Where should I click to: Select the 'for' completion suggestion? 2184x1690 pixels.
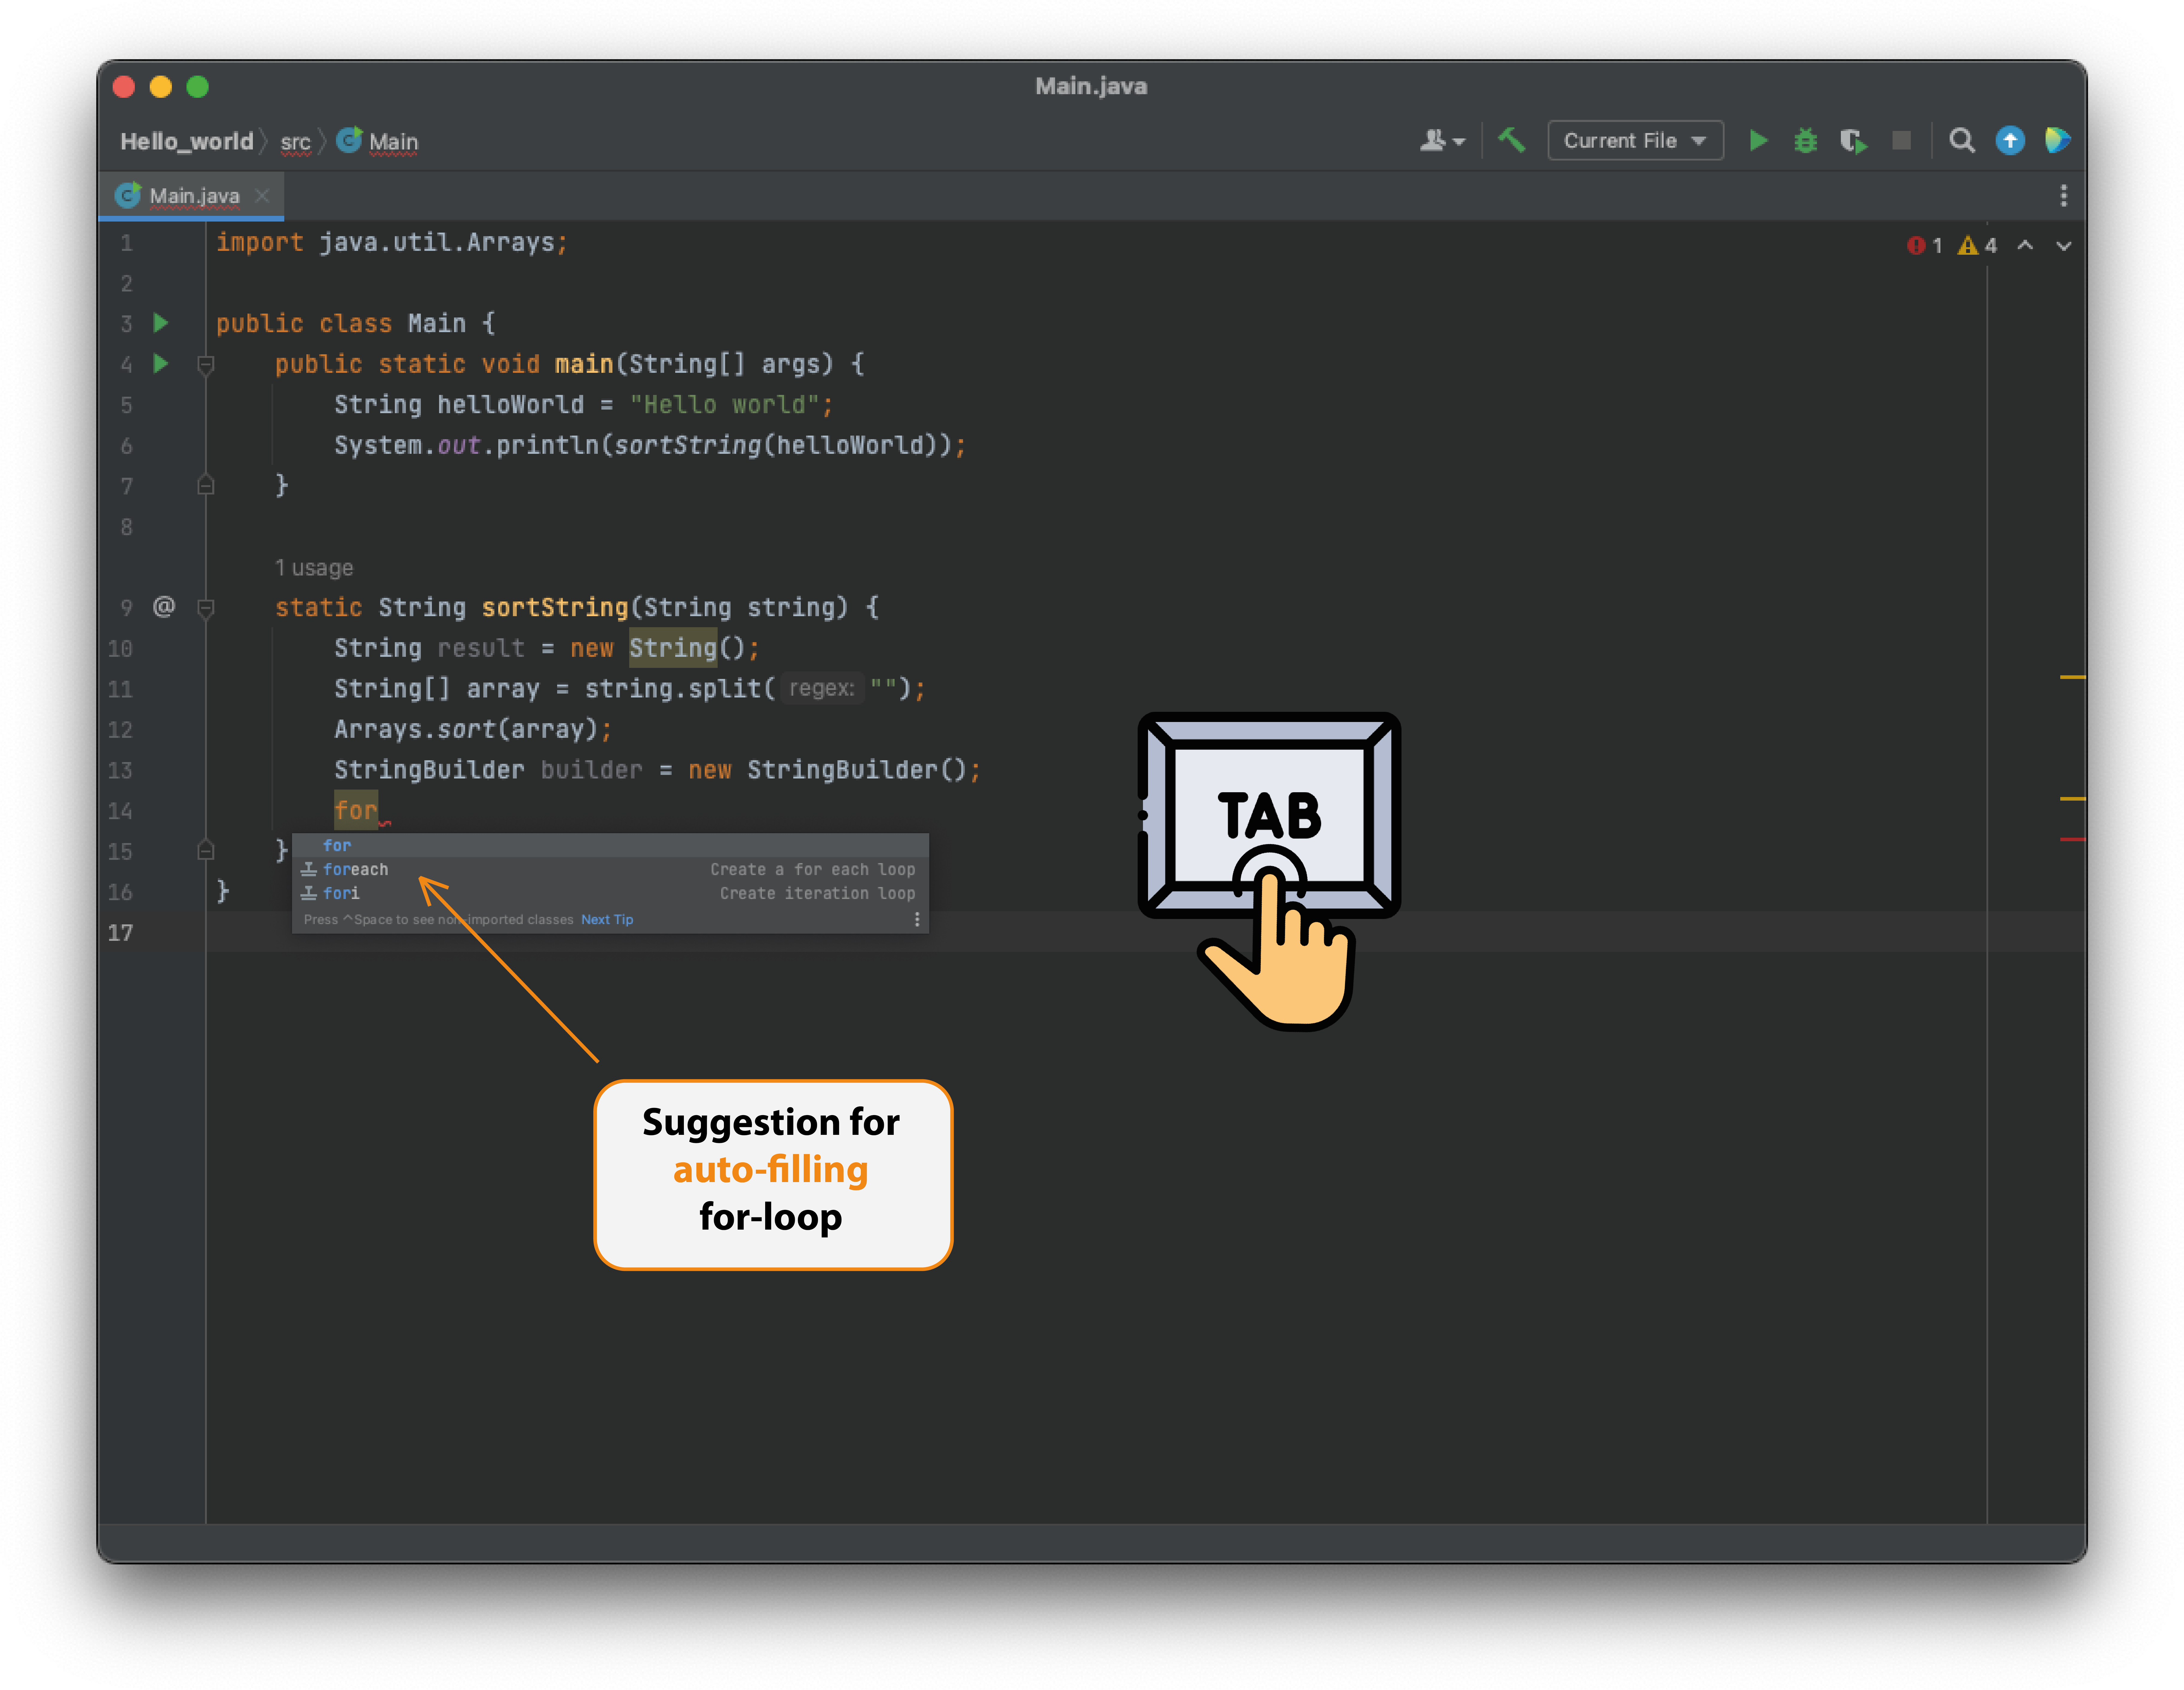(610, 846)
